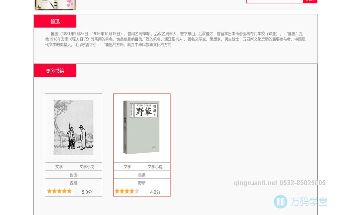Click the 5.0分 rating score
The image size is (340, 215).
(87, 192)
